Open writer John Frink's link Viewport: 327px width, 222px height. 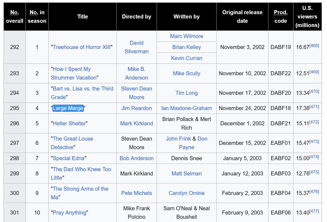(x=178, y=139)
